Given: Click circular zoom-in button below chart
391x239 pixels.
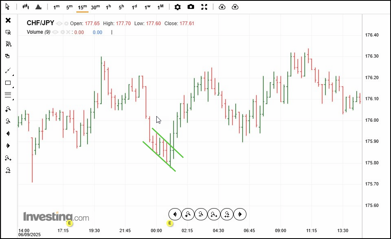Looking at the screenshot, I should 188,214.
